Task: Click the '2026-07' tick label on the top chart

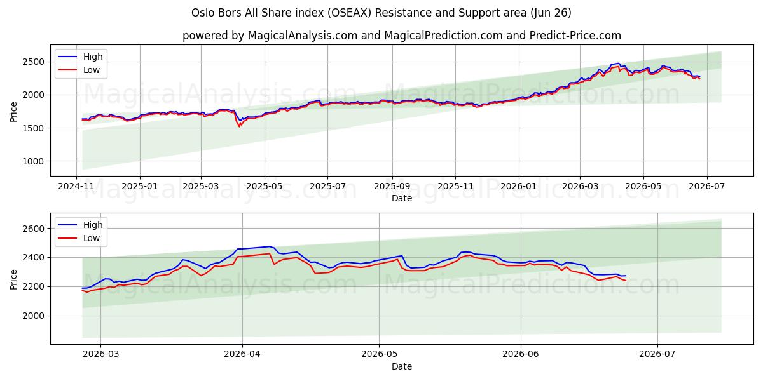Action: tap(706, 185)
